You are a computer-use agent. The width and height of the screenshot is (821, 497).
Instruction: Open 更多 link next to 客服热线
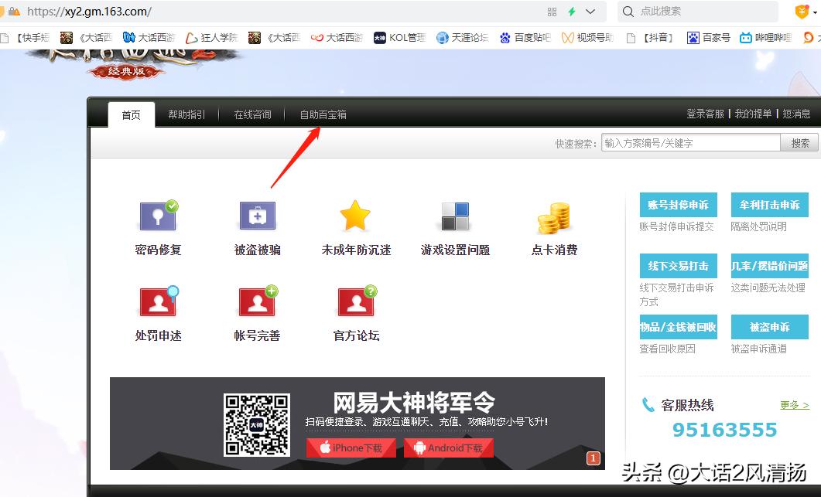click(794, 403)
